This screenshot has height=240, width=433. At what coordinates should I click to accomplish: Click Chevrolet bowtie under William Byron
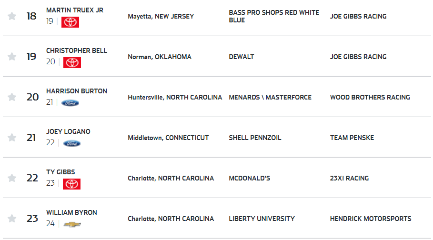pos(72,224)
